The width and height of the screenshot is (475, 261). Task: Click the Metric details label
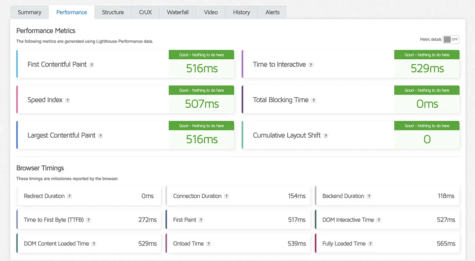[x=431, y=40]
